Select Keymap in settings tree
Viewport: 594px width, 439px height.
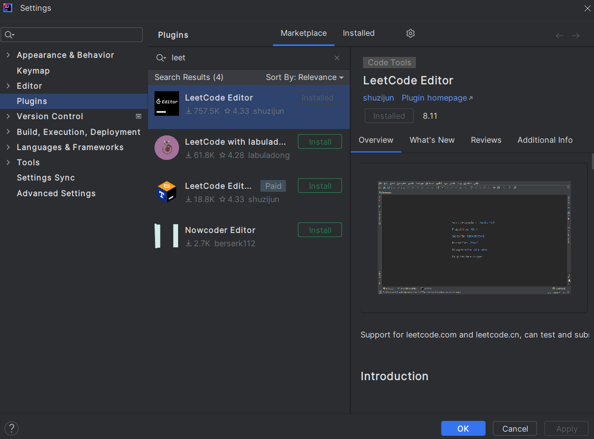(33, 71)
